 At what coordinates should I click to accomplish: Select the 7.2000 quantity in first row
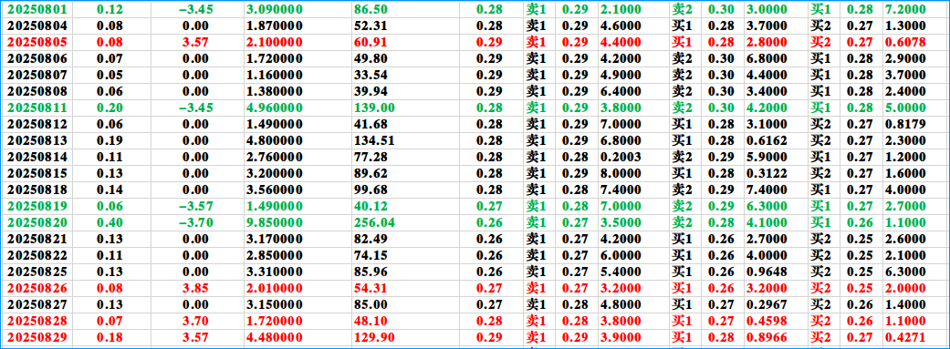pyautogui.click(x=905, y=9)
